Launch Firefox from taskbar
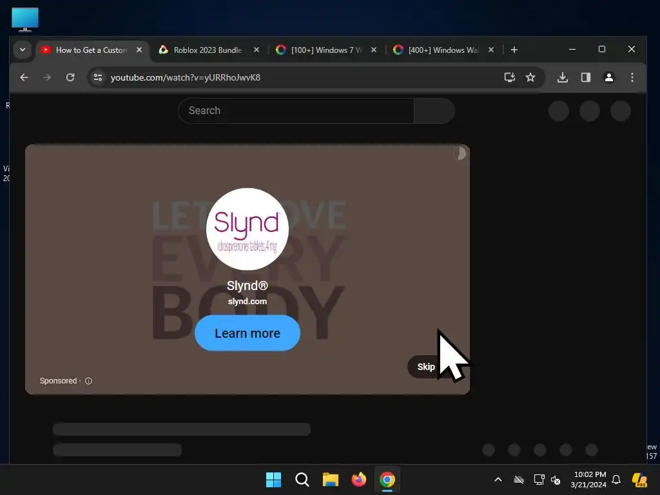Screen dimensions: 660x495 click(358, 480)
